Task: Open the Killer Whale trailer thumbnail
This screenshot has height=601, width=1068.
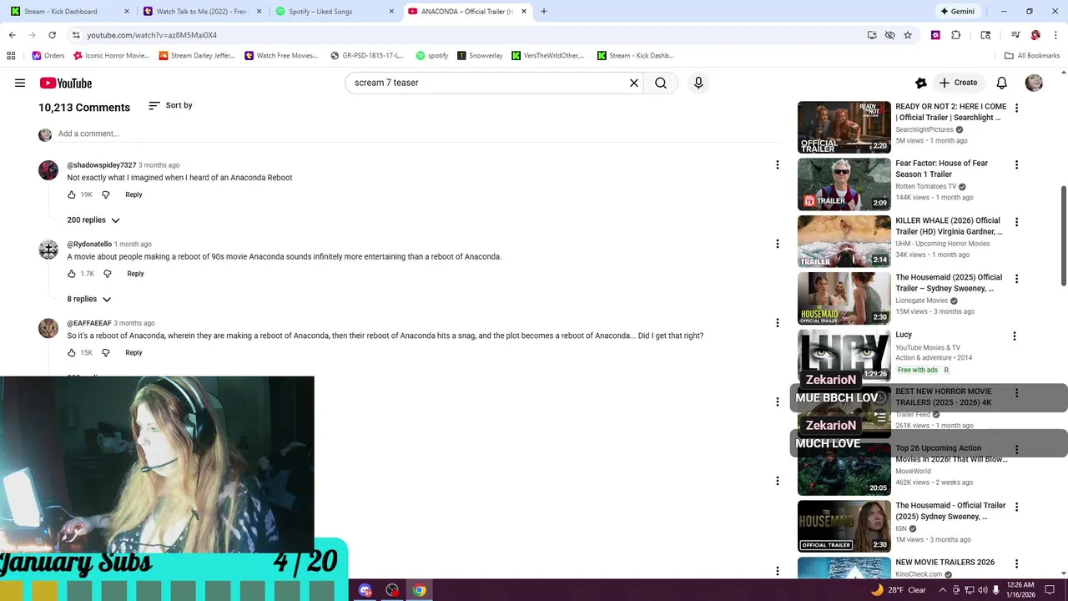Action: pyautogui.click(x=844, y=241)
